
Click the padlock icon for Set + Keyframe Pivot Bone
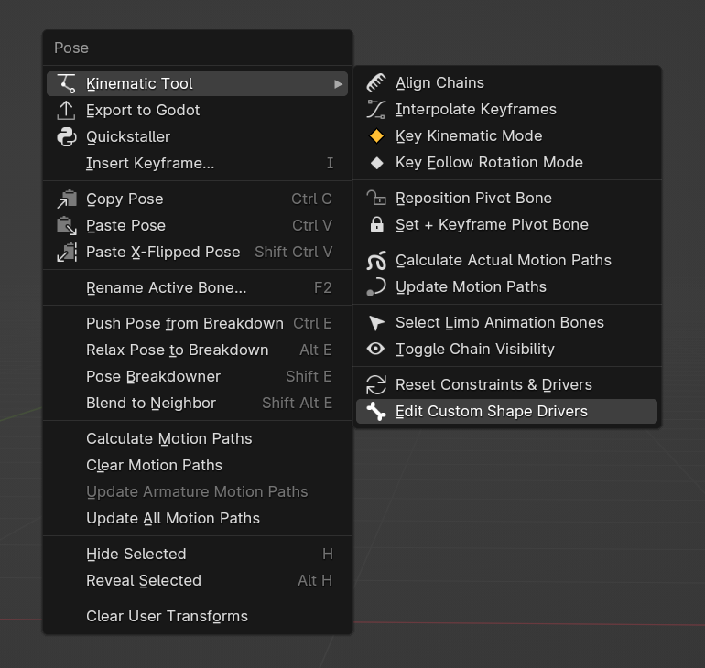(x=376, y=224)
